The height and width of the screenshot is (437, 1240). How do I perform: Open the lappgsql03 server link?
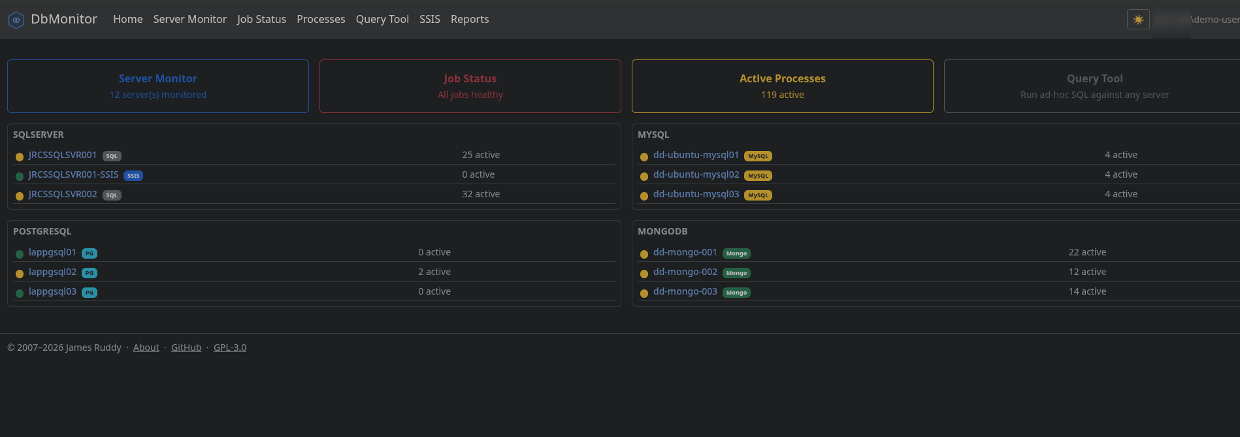[52, 292]
